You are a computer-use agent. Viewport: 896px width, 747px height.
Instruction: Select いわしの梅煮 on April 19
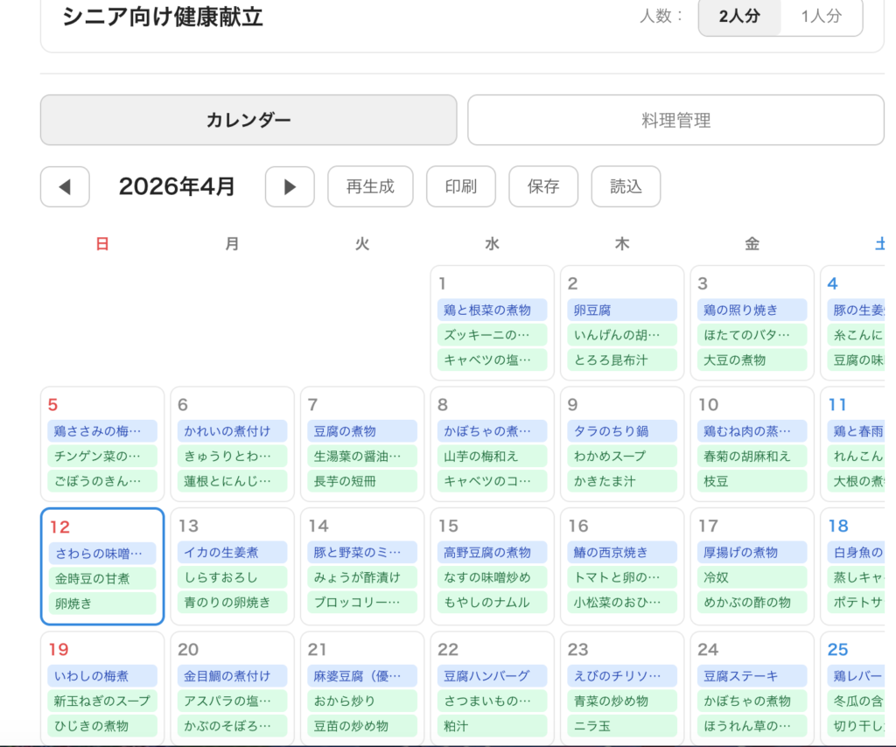(102, 675)
